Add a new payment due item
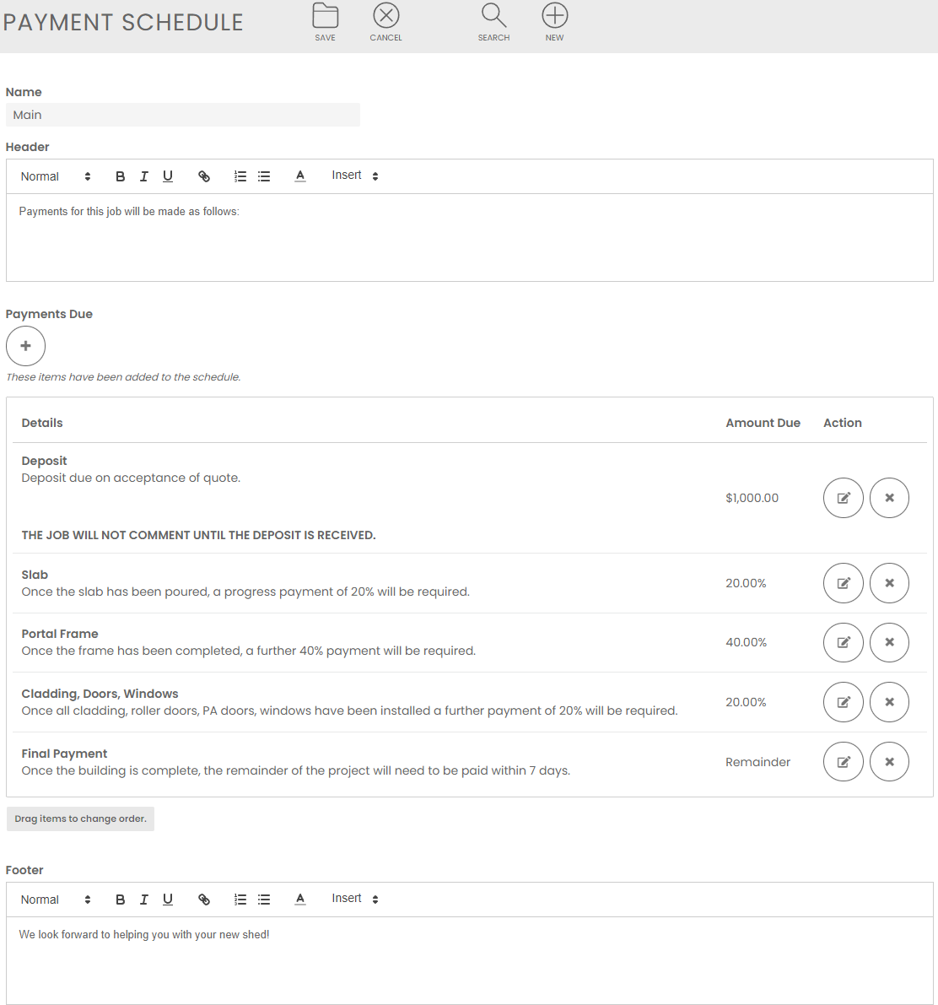The height and width of the screenshot is (1005, 938). (x=25, y=346)
